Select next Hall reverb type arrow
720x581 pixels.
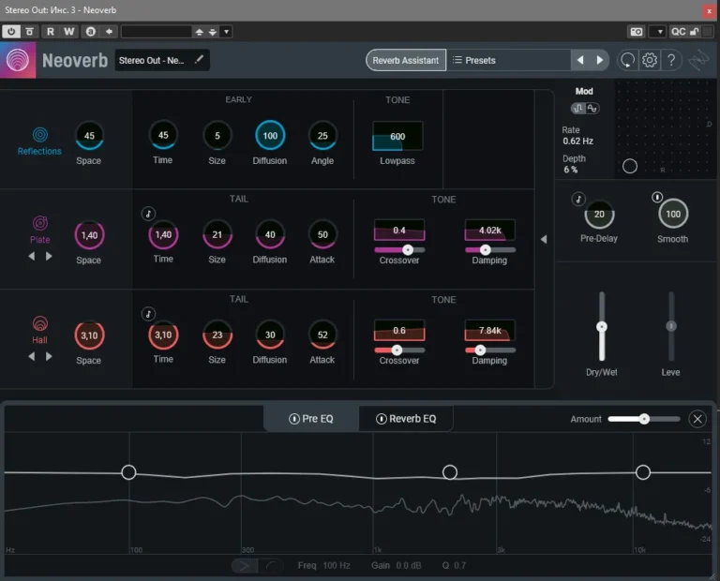(49, 356)
